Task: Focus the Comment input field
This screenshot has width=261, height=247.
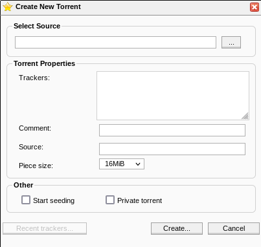Action: click(172, 130)
